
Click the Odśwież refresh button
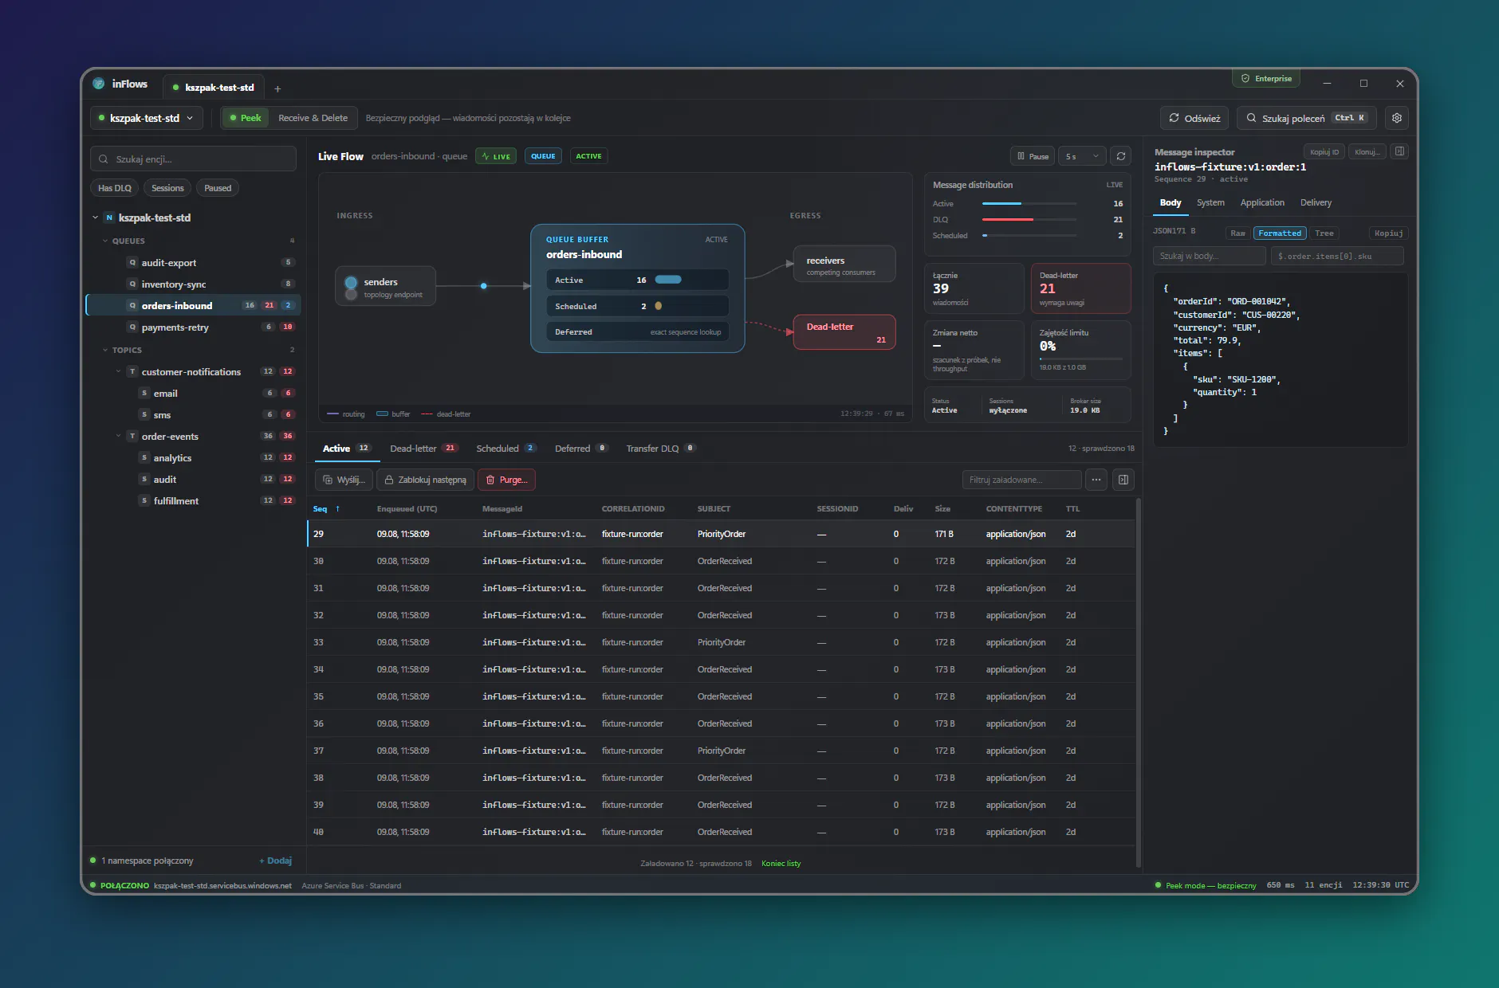click(x=1194, y=118)
